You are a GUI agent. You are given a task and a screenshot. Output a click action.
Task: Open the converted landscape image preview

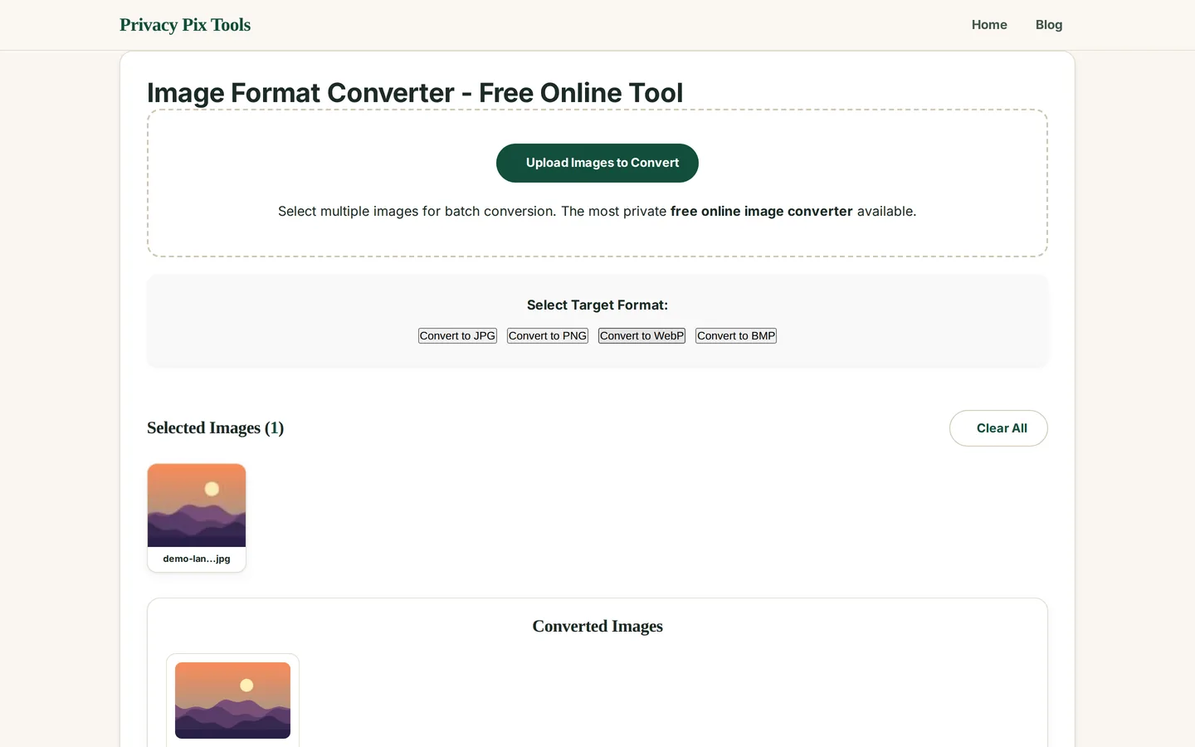(x=232, y=701)
